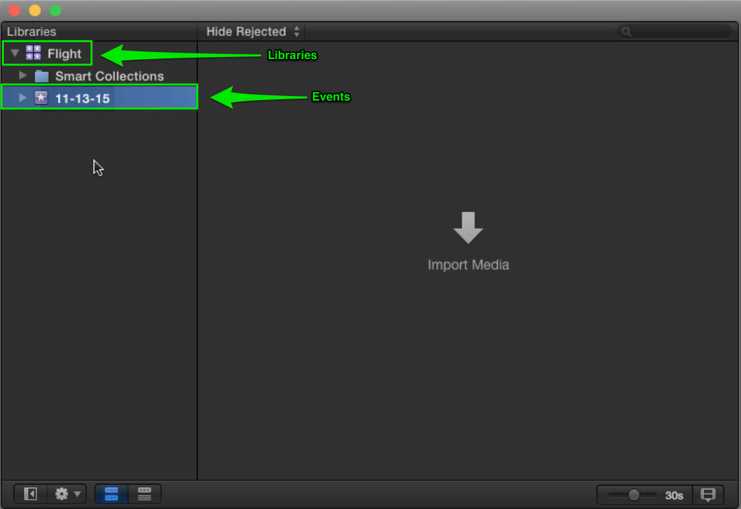Open the Hide Rejected filter popup
This screenshot has width=741, height=509.
coord(253,32)
